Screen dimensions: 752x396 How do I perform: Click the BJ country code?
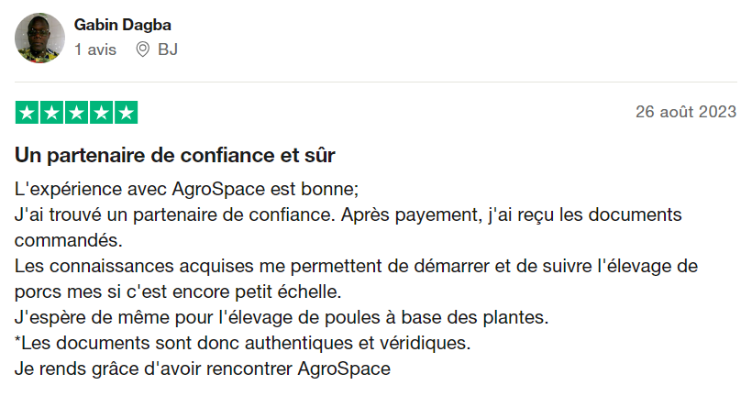(x=168, y=49)
